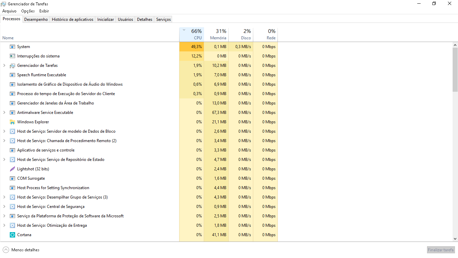Sort by the Memória column header
458x258 pixels.
pyautogui.click(x=216, y=34)
